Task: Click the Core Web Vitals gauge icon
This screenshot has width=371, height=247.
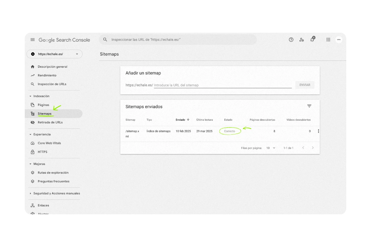Action: pyautogui.click(x=32, y=143)
